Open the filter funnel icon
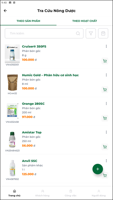The height and width of the screenshot is (200, 113). coord(91,33)
